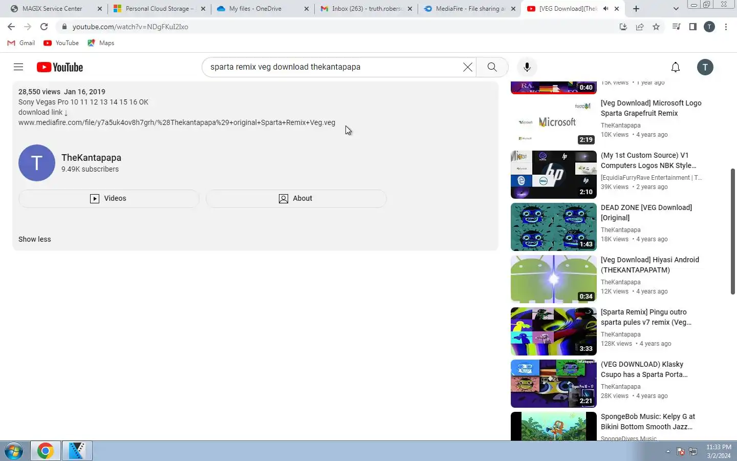Open Klasky Csupo Sparta video thumbnail
Viewport: 737px width, 461px height.
[x=554, y=384]
